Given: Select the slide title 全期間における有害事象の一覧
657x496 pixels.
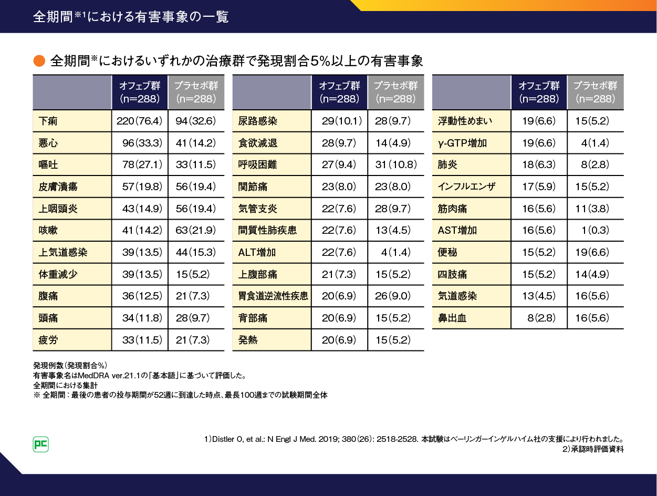Looking at the screenshot, I should (x=131, y=17).
